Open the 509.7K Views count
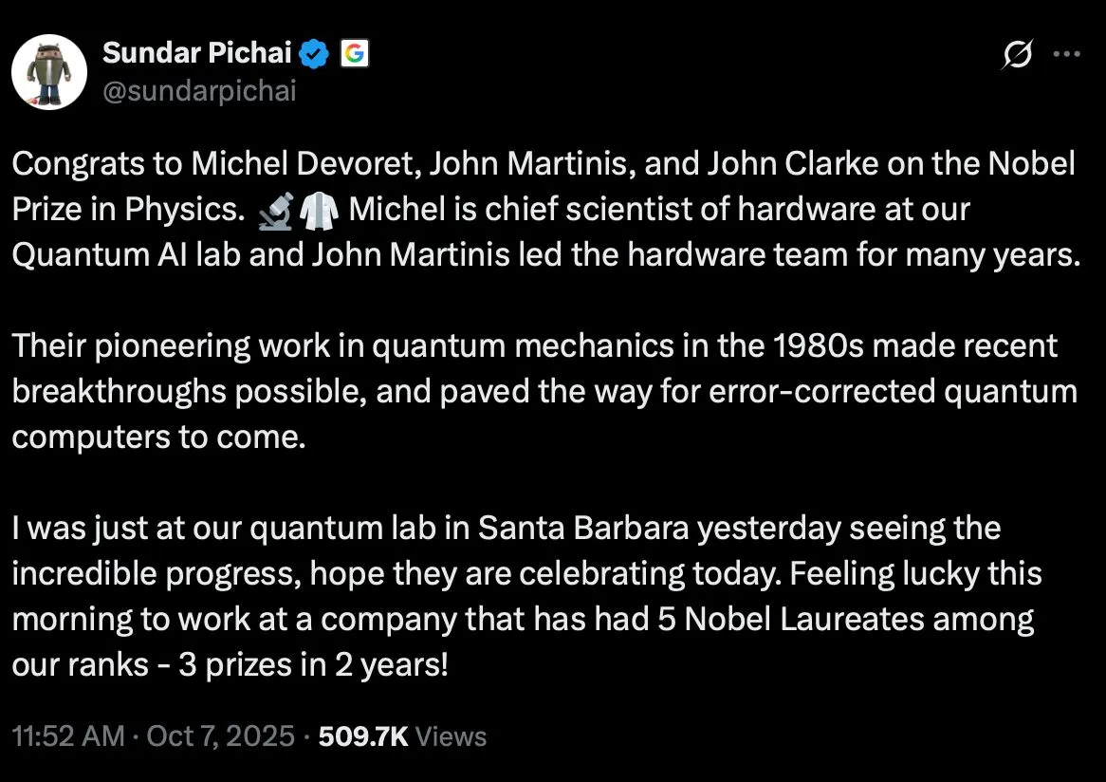Screen dimensions: 1106x782 pos(402,736)
